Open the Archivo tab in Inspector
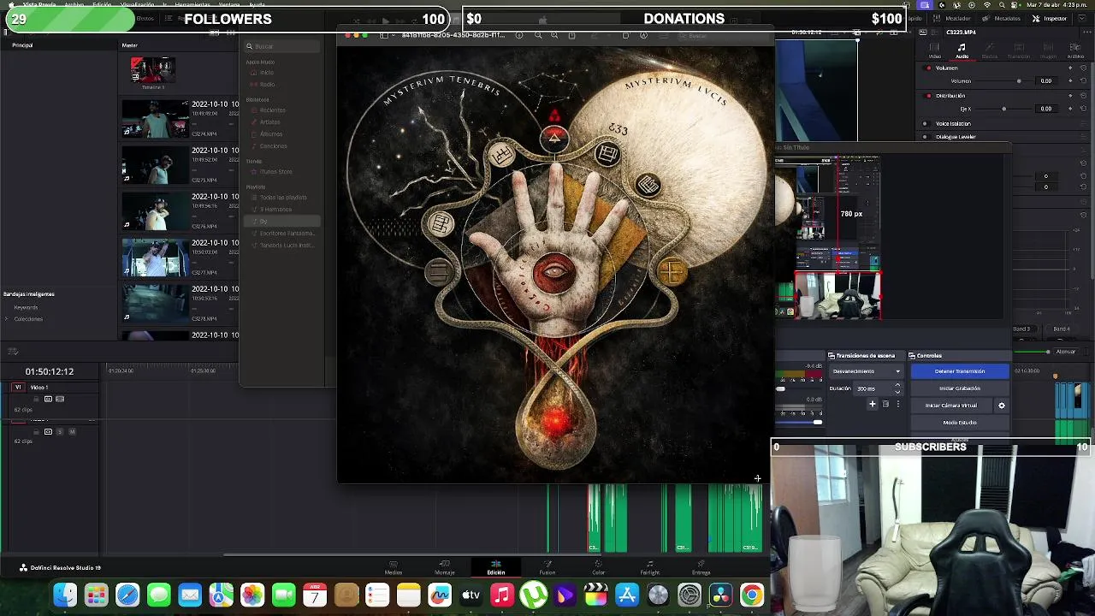Viewport: 1095px width, 616px height. click(1075, 51)
